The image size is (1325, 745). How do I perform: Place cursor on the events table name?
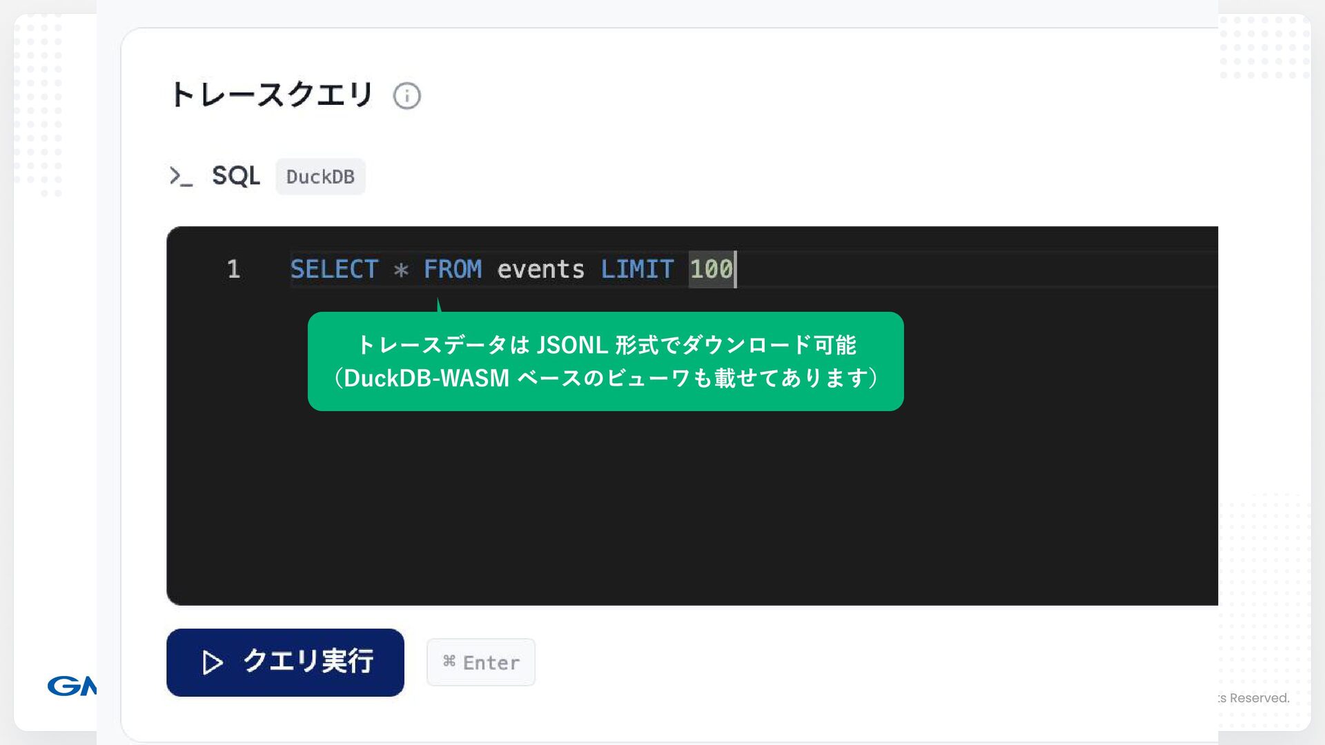[540, 269]
